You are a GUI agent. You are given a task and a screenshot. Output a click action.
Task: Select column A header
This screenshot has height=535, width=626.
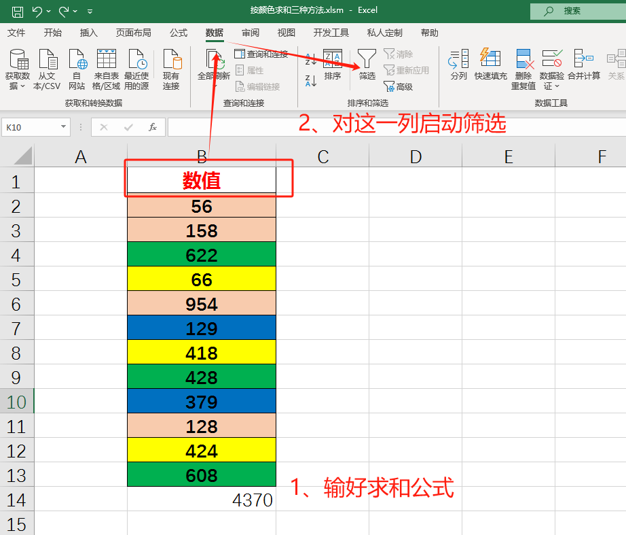[x=81, y=156]
